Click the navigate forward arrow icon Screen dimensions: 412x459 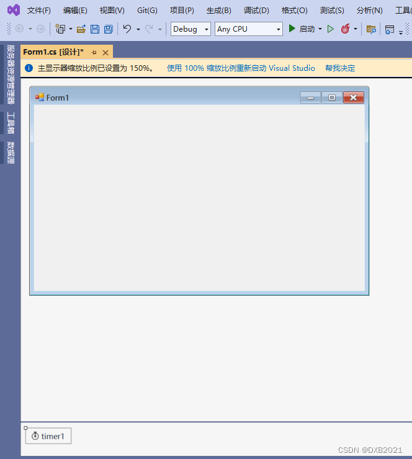41,29
